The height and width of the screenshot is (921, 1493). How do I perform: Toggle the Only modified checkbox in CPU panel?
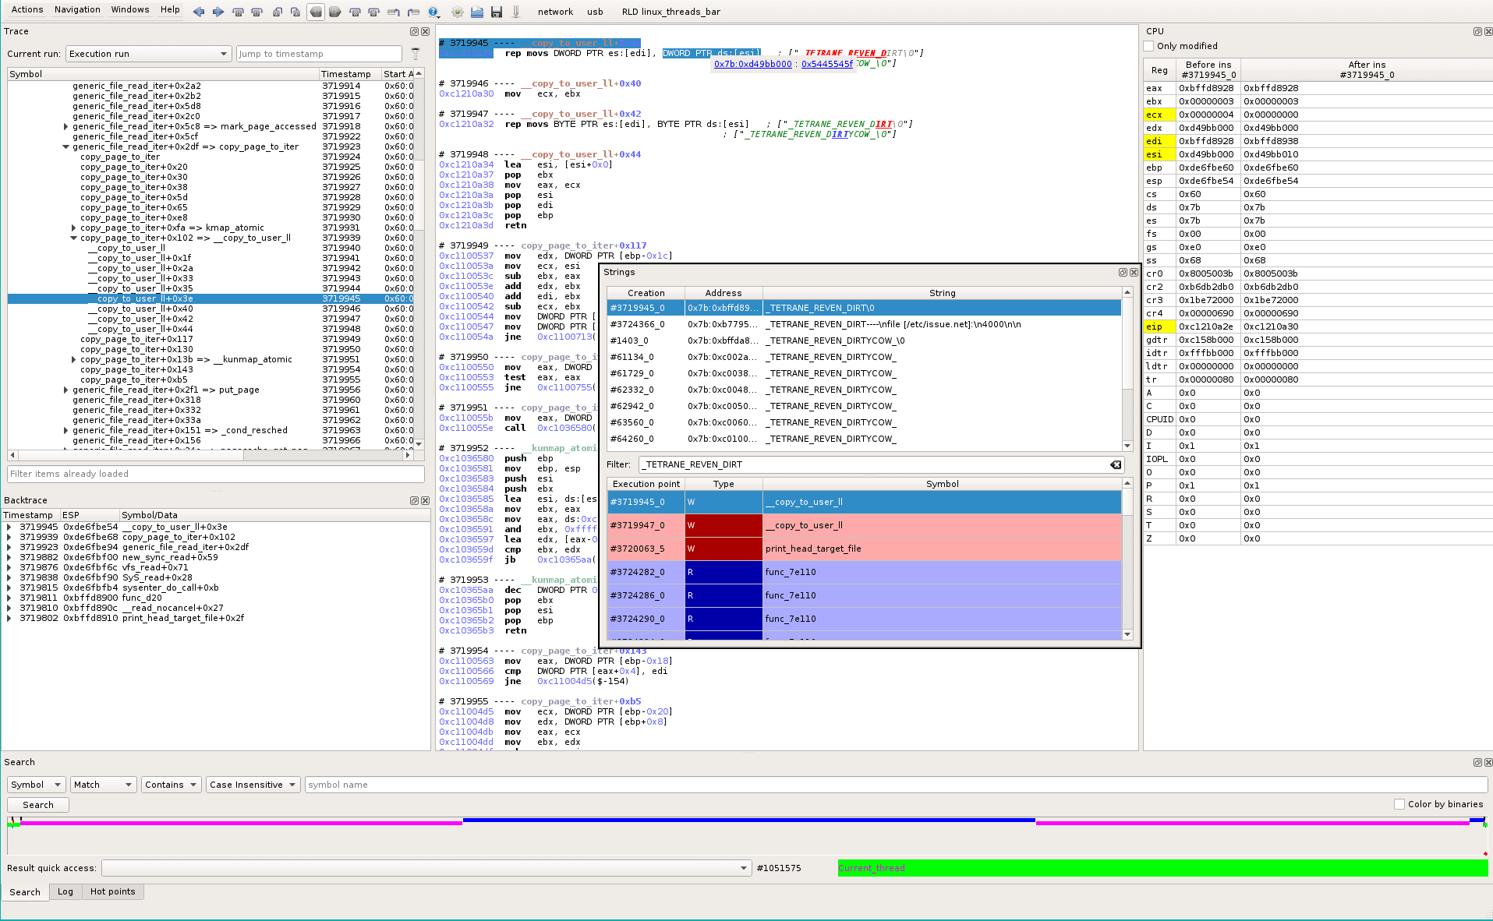(1148, 46)
